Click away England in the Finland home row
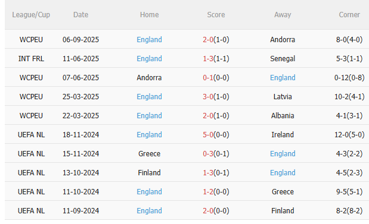The width and height of the screenshot is (369, 224). [283, 172]
